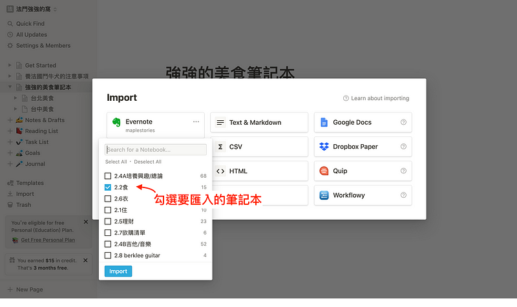Click the Text & Markdown lines icon
Viewport: 517px width, 307px height.
pos(220,122)
